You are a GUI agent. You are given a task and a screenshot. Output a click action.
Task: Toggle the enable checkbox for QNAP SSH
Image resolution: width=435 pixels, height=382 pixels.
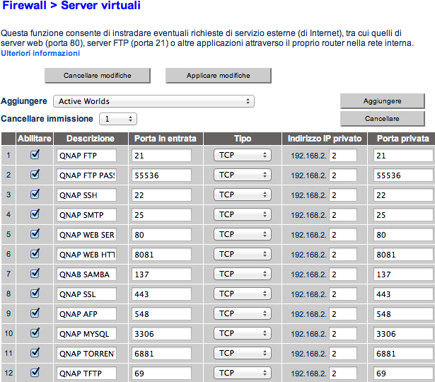tap(35, 195)
